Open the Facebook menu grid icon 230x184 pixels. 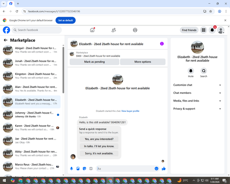[x=203, y=30]
